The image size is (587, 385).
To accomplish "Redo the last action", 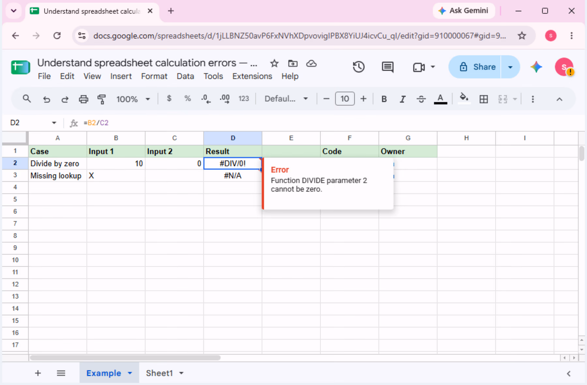I will pyautogui.click(x=65, y=99).
